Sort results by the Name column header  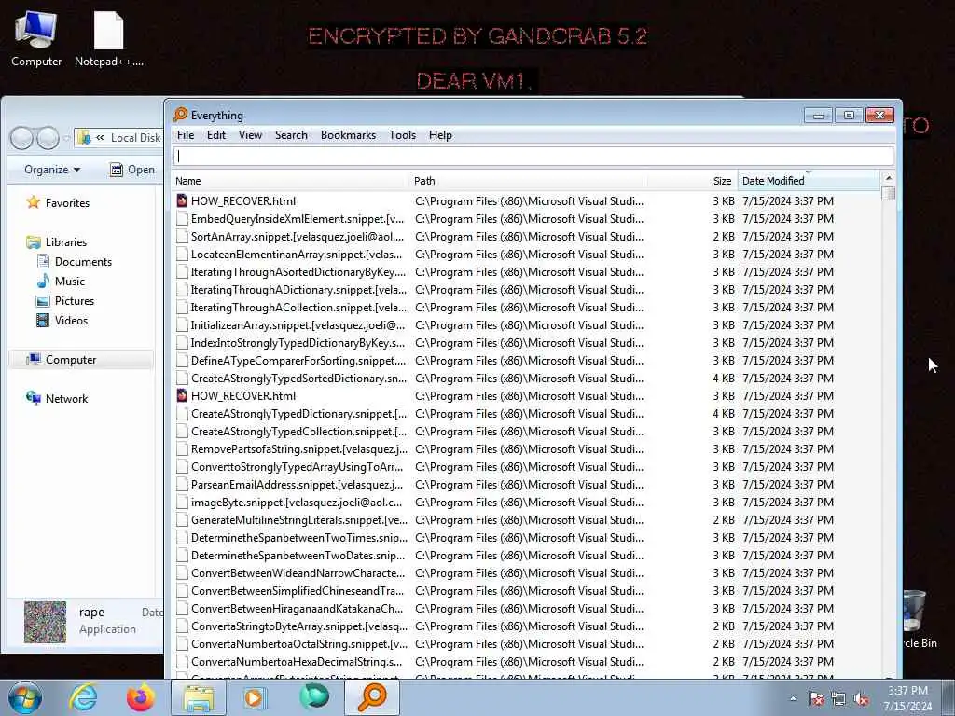[x=291, y=181]
